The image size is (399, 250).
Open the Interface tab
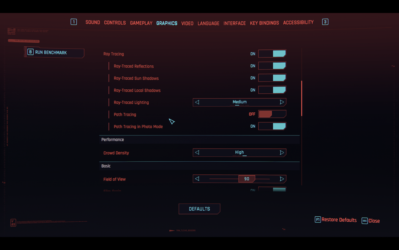click(235, 23)
